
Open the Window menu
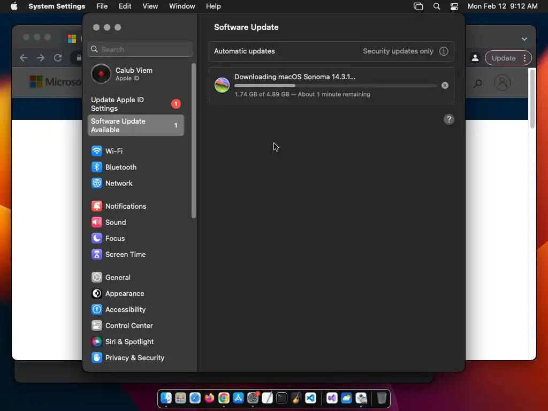182,6
